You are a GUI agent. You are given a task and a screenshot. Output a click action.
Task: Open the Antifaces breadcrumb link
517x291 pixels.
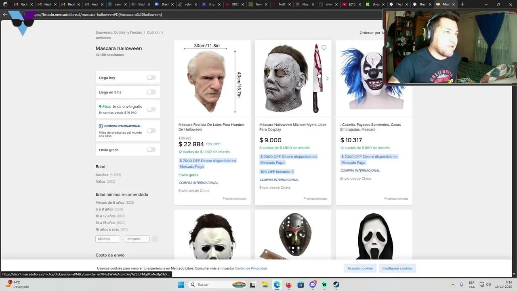point(103,38)
